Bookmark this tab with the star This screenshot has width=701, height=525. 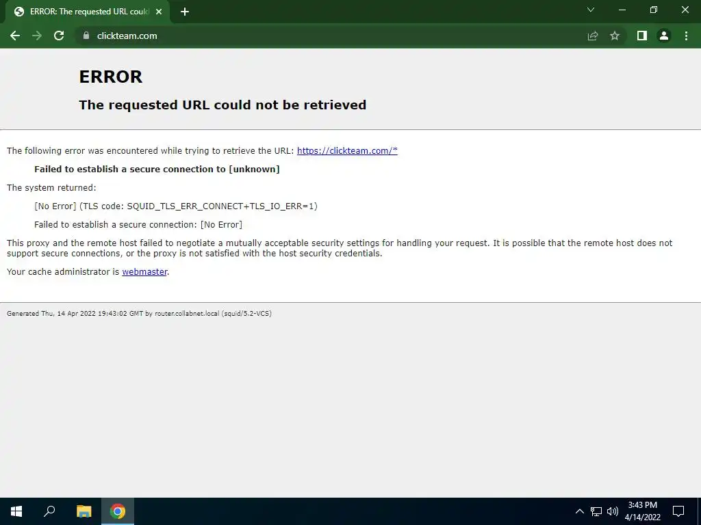coord(615,36)
